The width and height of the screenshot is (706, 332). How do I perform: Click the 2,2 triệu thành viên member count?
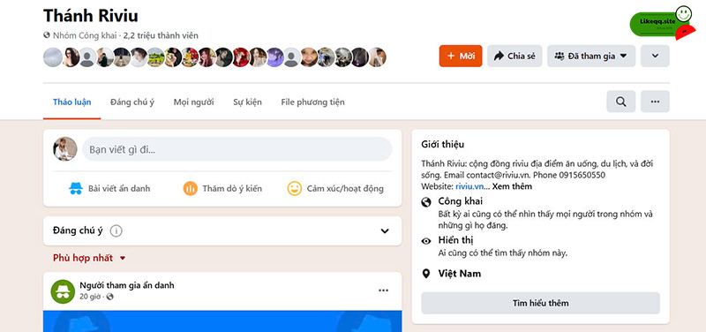click(x=161, y=35)
